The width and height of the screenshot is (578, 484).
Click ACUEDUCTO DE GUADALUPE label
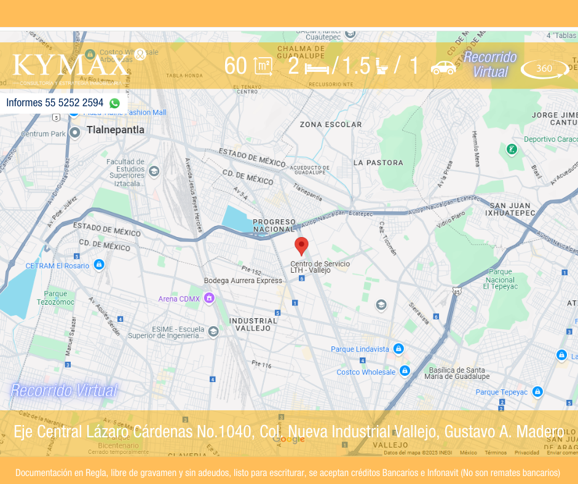[310, 170]
